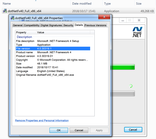Open the Digital Signatures tab
The image size is (156, 139).
(51, 25)
